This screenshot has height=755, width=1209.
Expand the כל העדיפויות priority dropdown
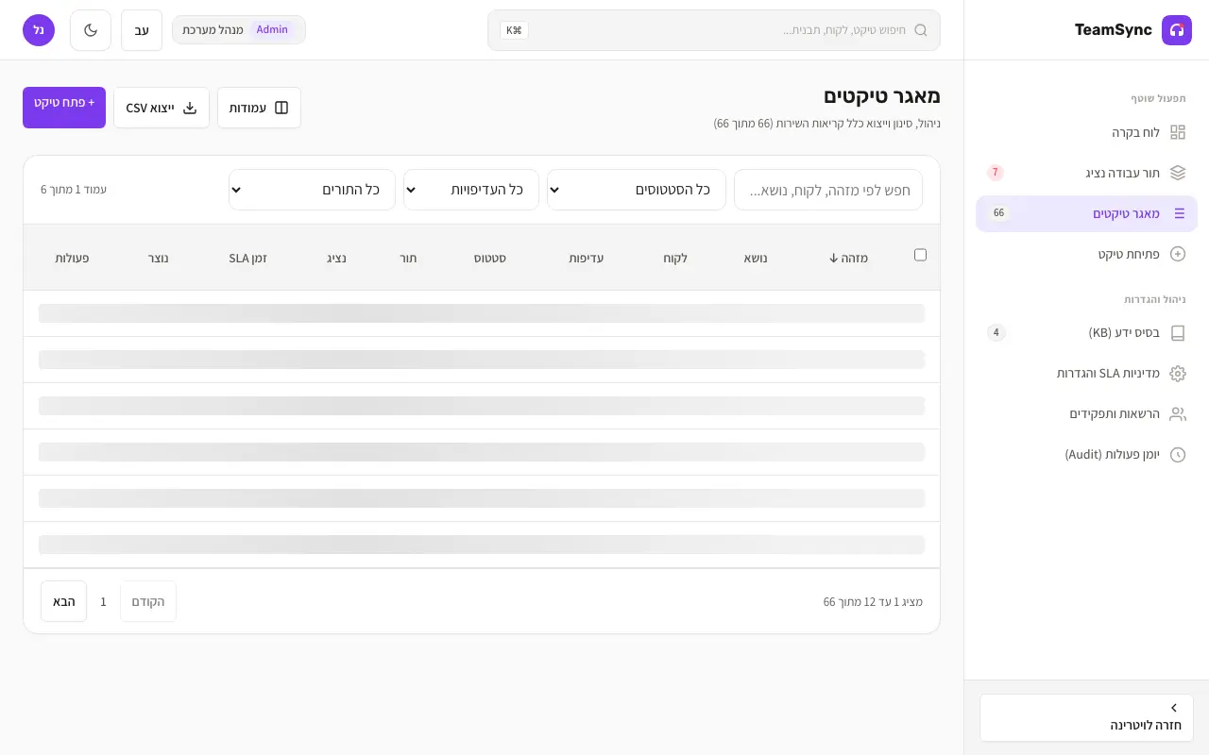471,190
